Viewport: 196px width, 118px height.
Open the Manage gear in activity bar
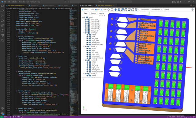[2, 113]
